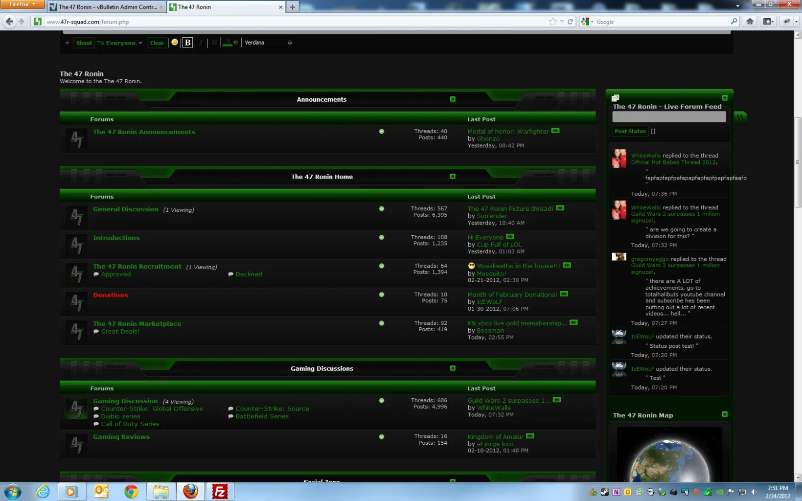The width and height of the screenshot is (802, 501).
Task: Open the URL history dropdown arrow
Action: 562,22
